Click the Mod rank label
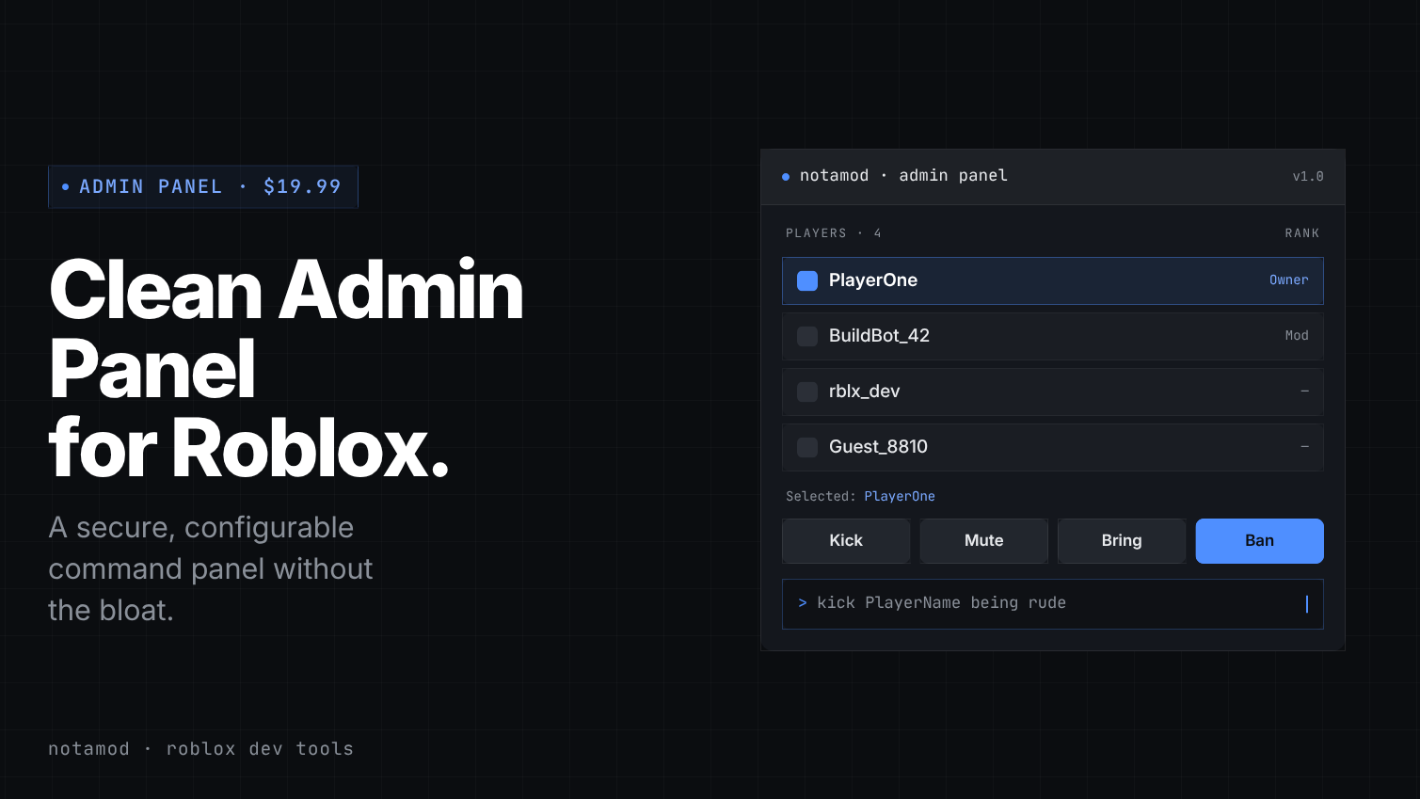The width and height of the screenshot is (1420, 799). click(x=1297, y=336)
